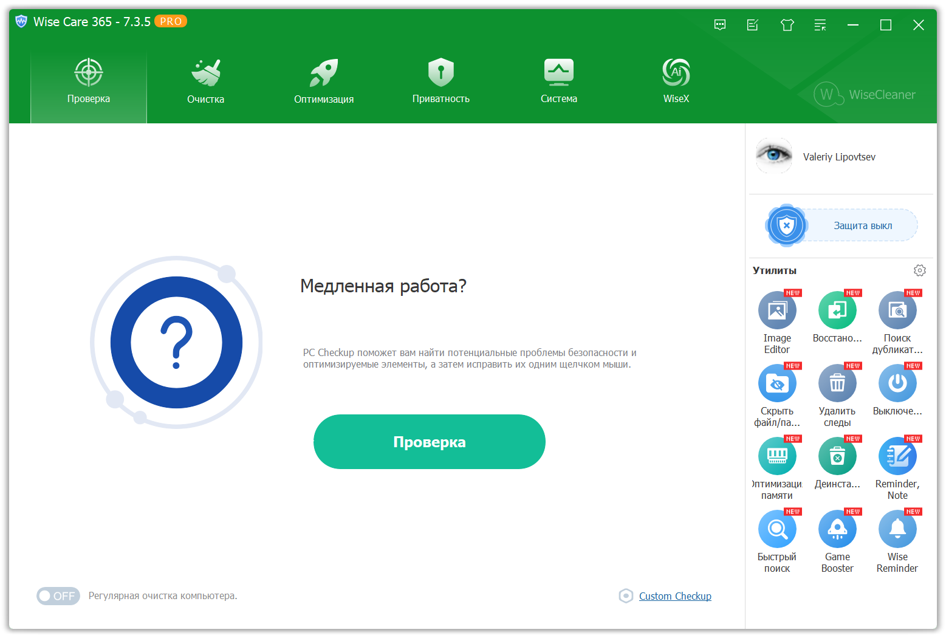Start the scan with Проверка button
The height and width of the screenshot is (638, 946).
tap(429, 442)
